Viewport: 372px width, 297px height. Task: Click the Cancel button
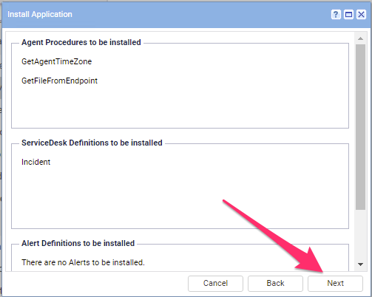[215, 283]
